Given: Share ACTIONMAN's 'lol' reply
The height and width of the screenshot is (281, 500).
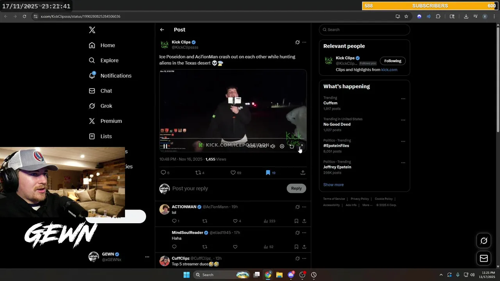Looking at the screenshot, I should click(304, 221).
